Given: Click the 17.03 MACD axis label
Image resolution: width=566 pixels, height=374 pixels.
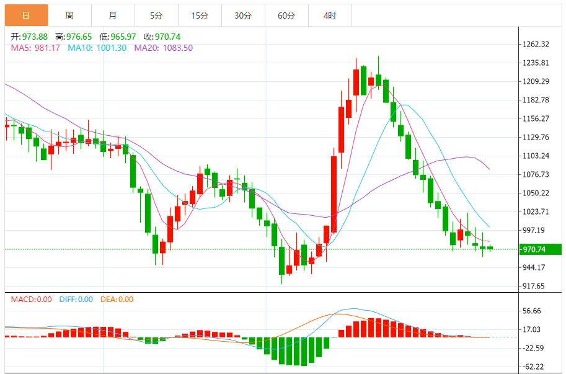Looking at the screenshot, I should (532, 329).
